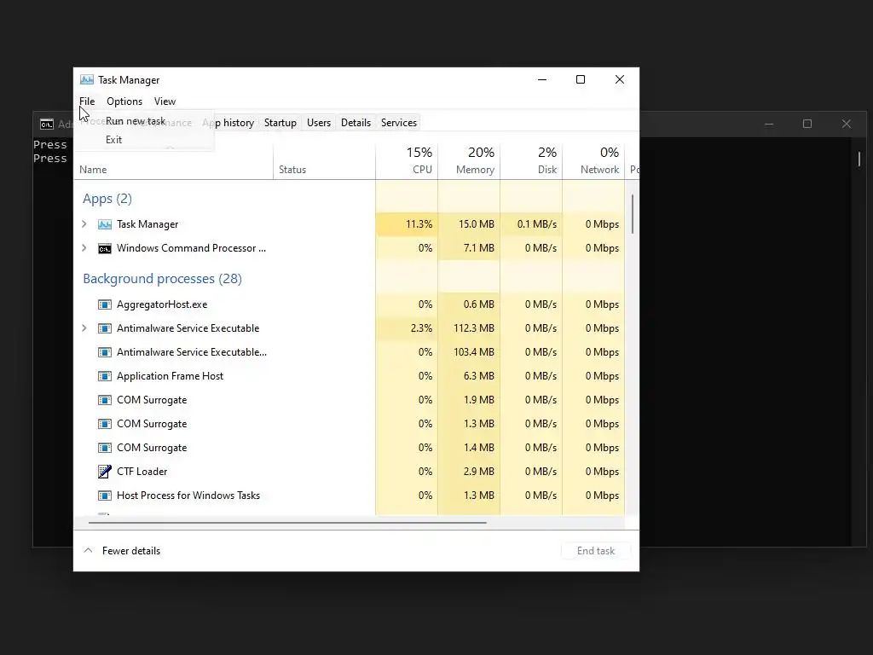Screen dimensions: 873x655
Task: Sort by the Memory column header
Action: click(469, 161)
